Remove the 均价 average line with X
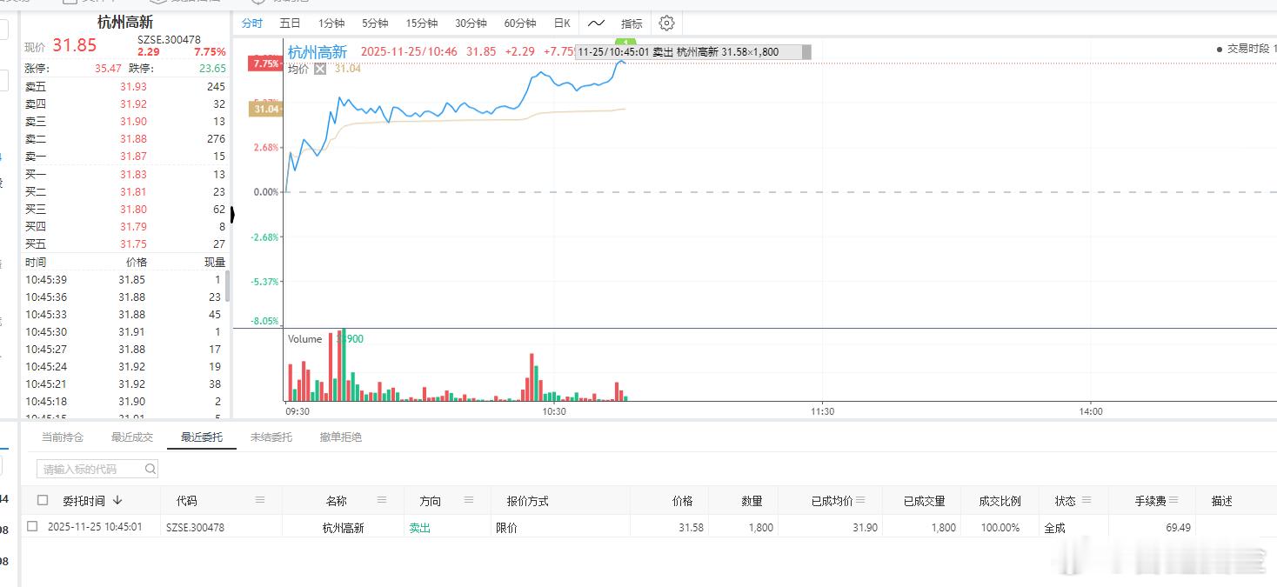The image size is (1277, 587). click(x=320, y=69)
